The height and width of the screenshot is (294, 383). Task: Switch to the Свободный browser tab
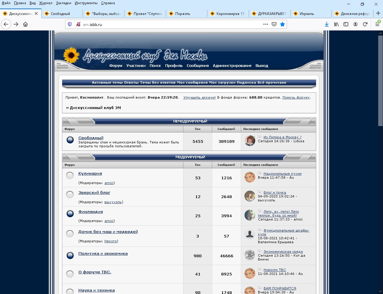tap(62, 13)
